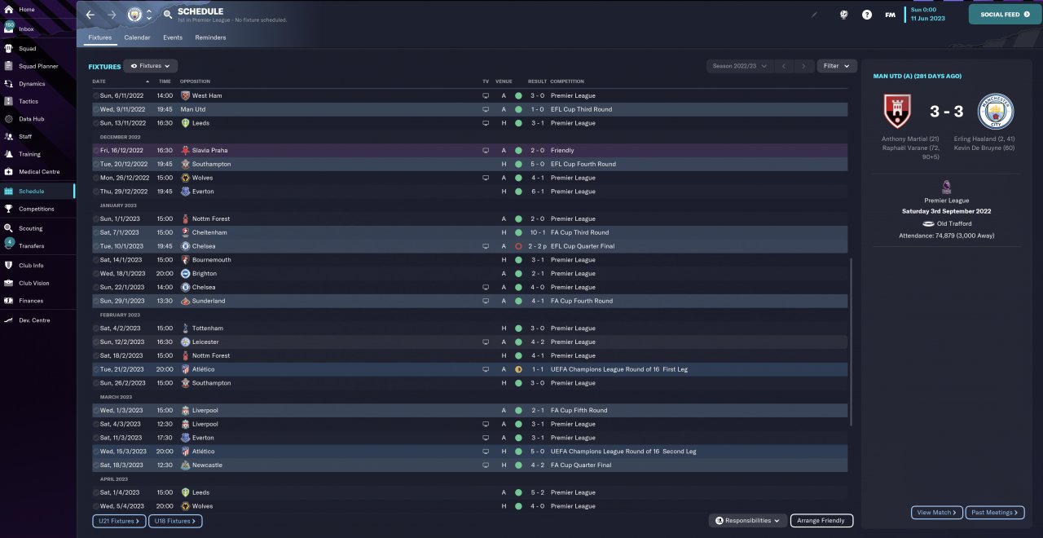Select the Cheltenham FA Cup Third Round row
The width and height of the screenshot is (1043, 538).
(469, 232)
